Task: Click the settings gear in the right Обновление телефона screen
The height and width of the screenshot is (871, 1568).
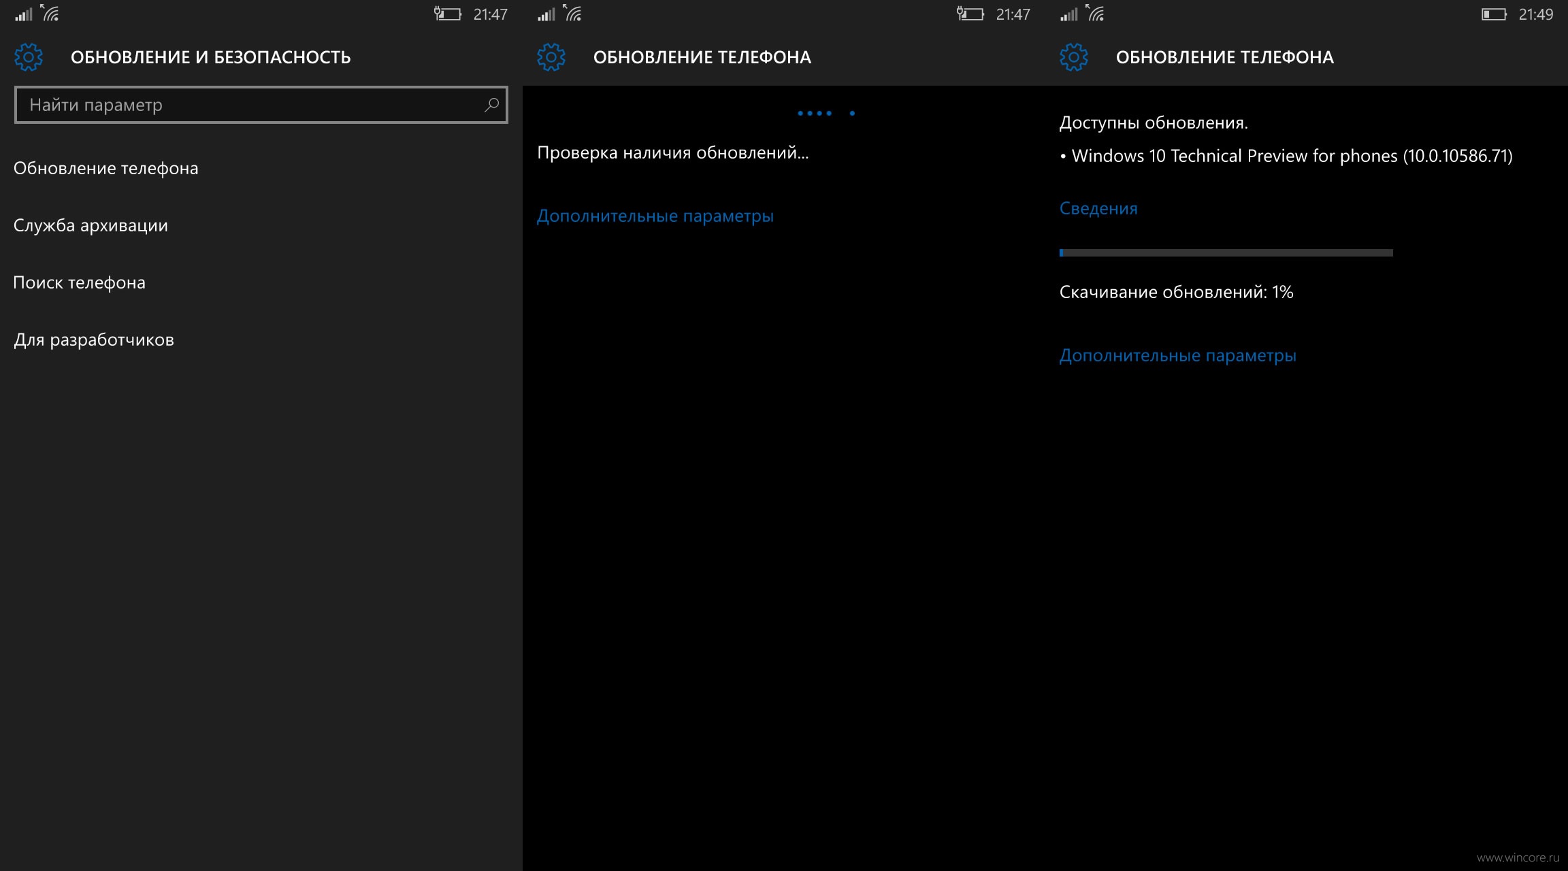Action: [x=1074, y=57]
